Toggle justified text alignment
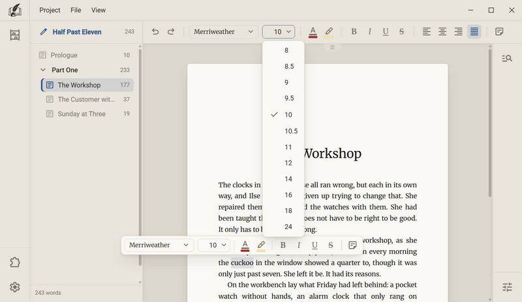 click(x=474, y=31)
